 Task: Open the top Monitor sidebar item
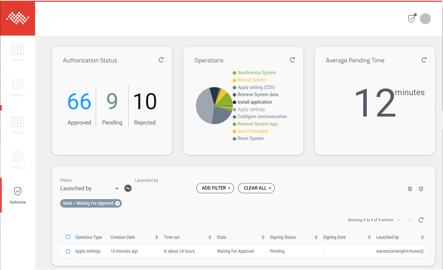[18, 53]
